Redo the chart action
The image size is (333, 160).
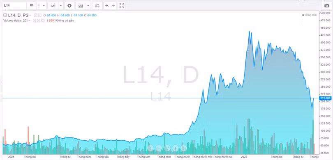pyautogui.click(x=113, y=5)
